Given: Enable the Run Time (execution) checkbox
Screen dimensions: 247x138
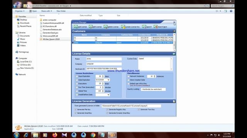Looking at the screenshot, I should point(77,87).
